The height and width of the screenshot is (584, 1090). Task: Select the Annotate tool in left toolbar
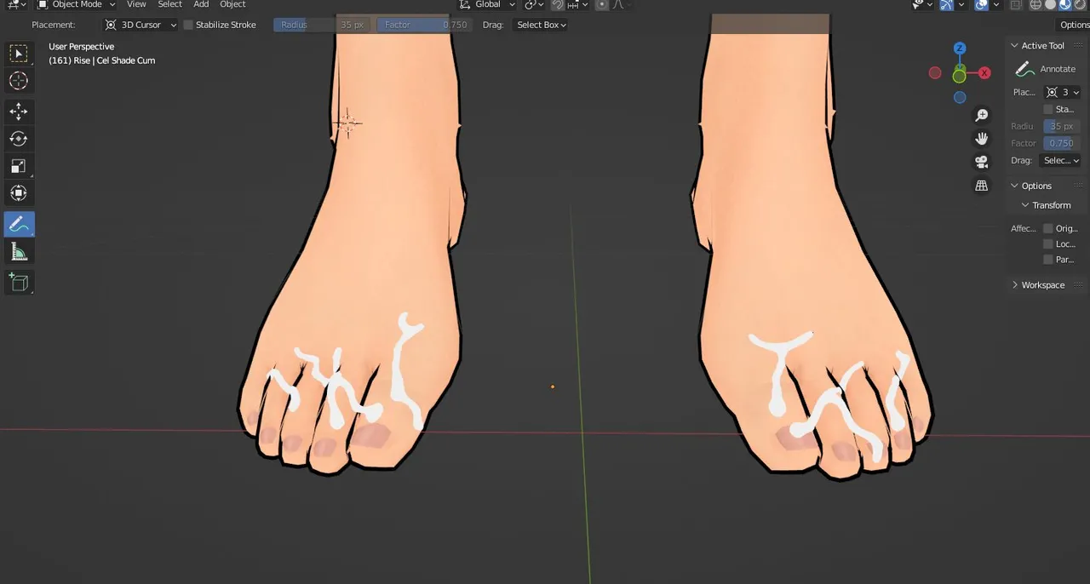18,225
